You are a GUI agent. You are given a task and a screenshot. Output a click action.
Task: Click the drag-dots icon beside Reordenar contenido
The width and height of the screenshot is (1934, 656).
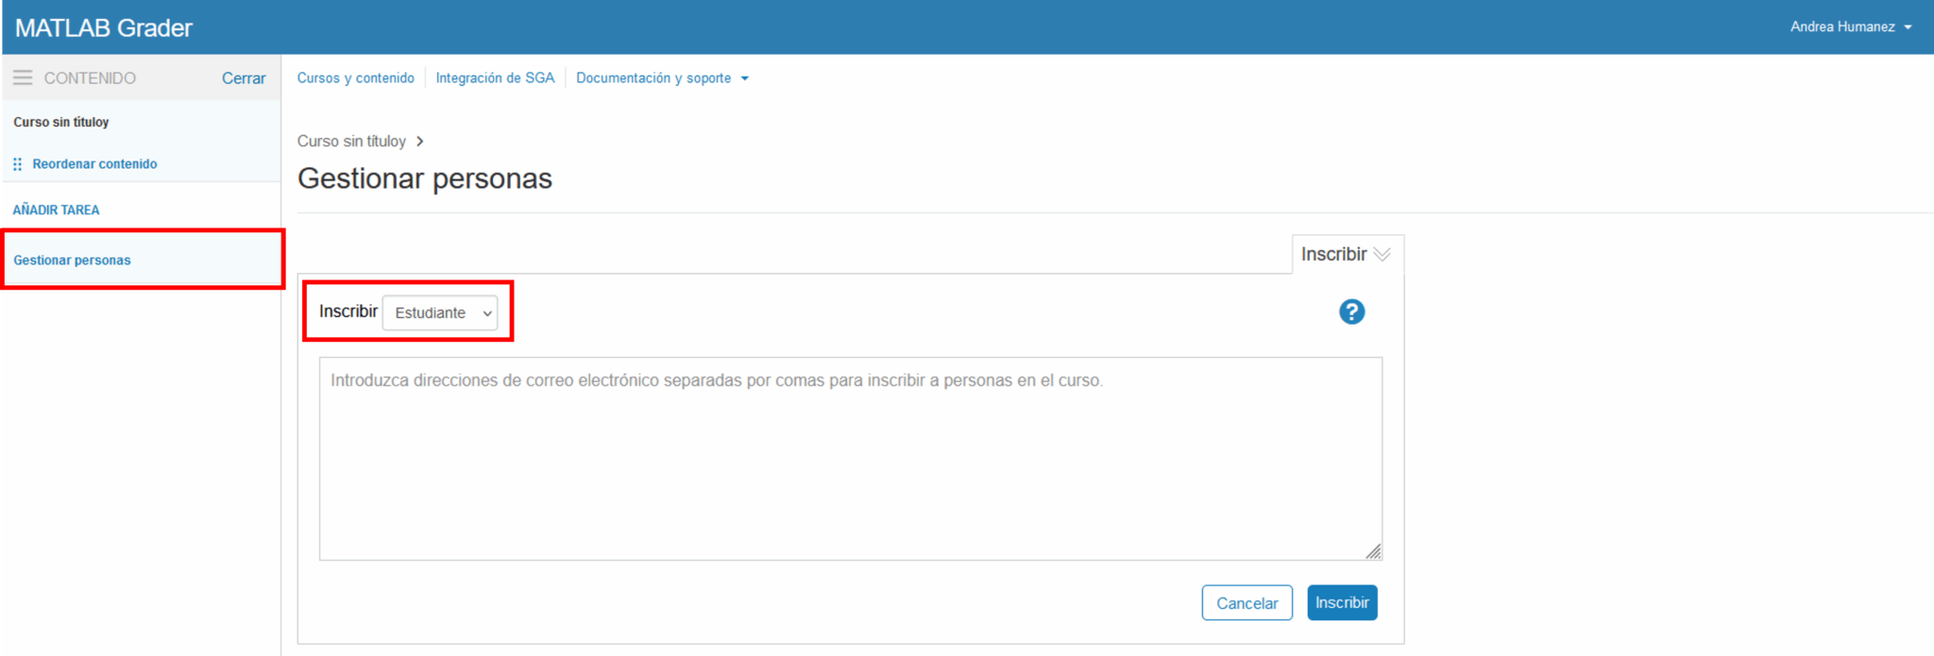[x=18, y=164]
